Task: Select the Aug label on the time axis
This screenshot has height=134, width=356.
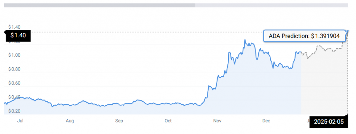Action: click(x=70, y=121)
